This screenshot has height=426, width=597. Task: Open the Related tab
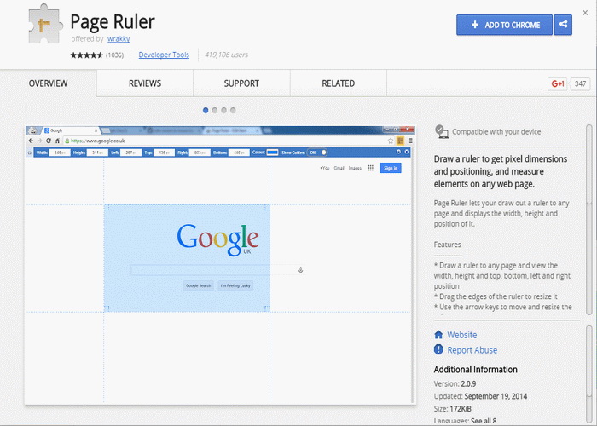(338, 83)
